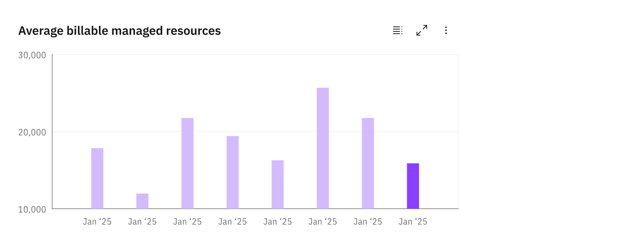Click the rightmost Jan '25 x-axis label
This screenshot has height=245, width=632.
click(413, 222)
